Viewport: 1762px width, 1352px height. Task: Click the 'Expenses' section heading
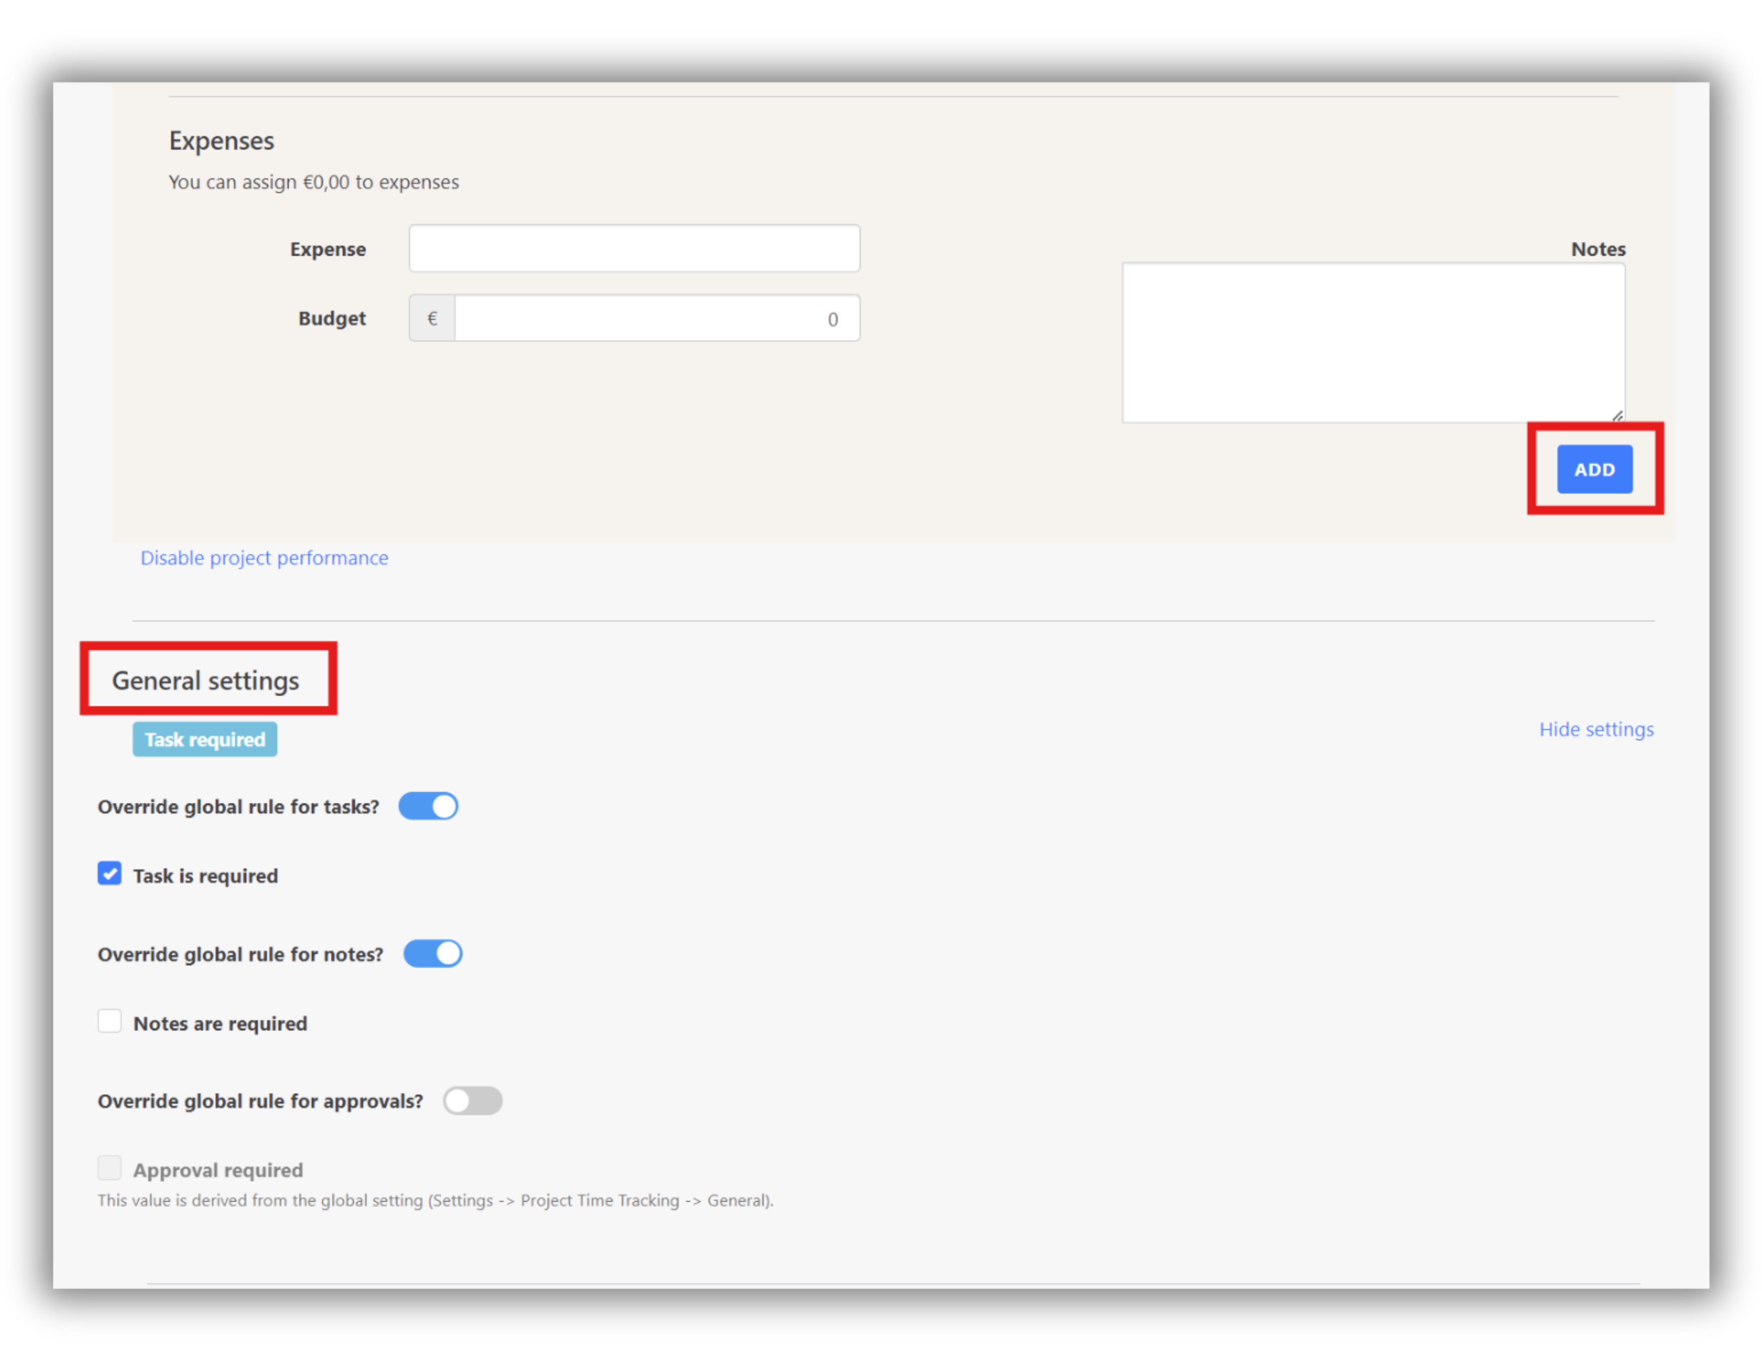[x=221, y=140]
